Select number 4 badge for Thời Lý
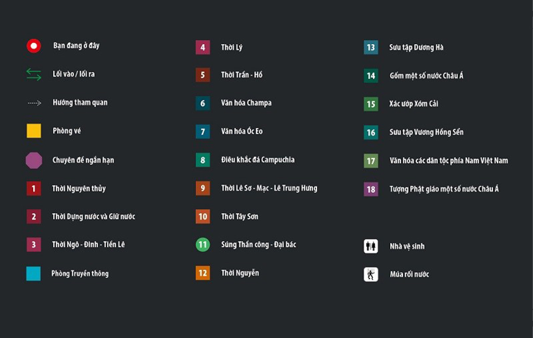Screen dimensions: 533x338 (x=202, y=47)
